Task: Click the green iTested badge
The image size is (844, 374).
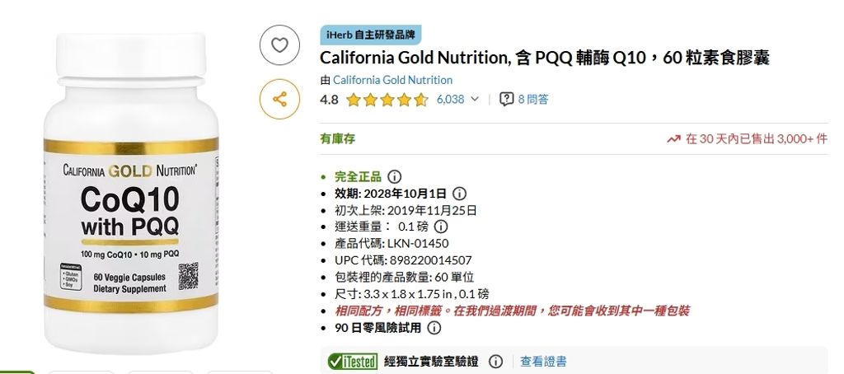Action: coord(352,362)
